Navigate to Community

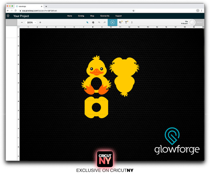[105, 16]
